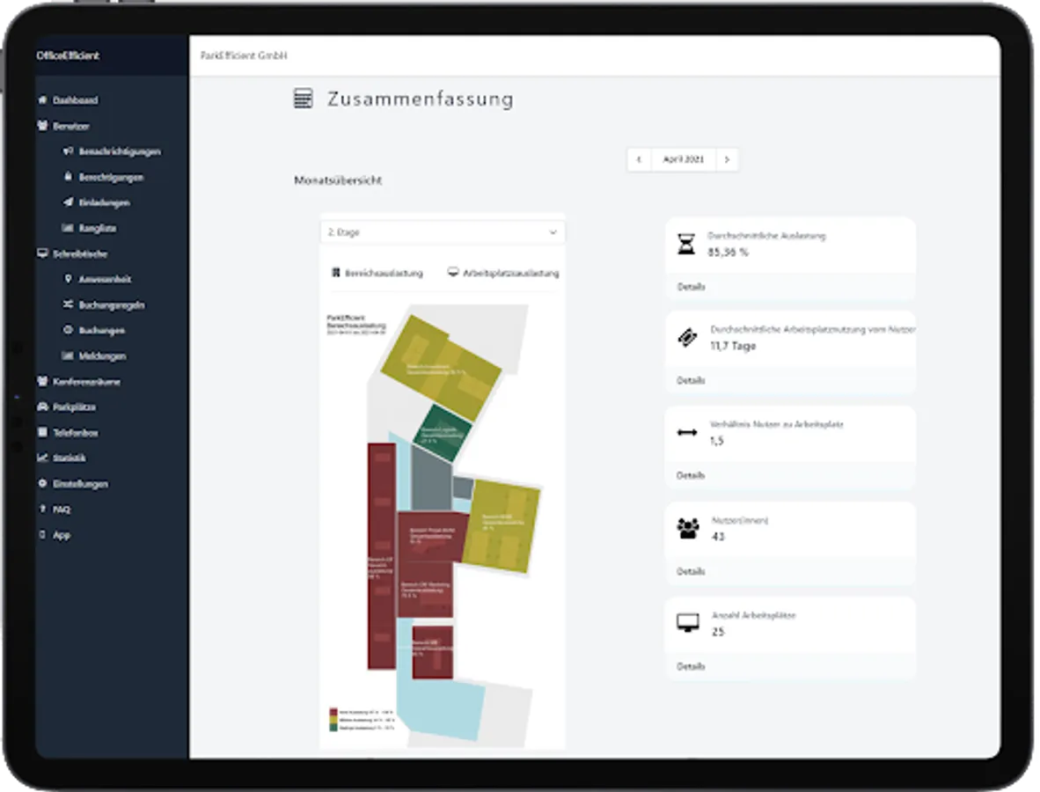
Task: Click the Telefonbox icon
Action: (43, 432)
